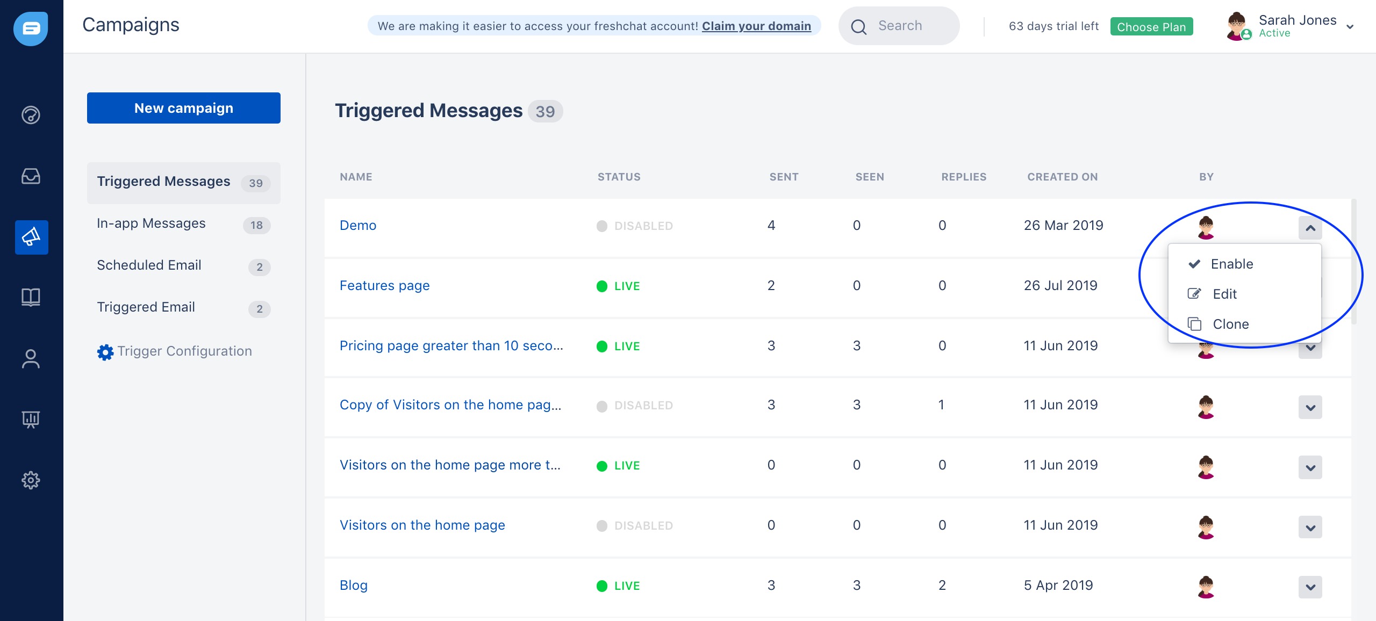Open the Demo campaign
The image size is (1376, 621).
point(358,226)
